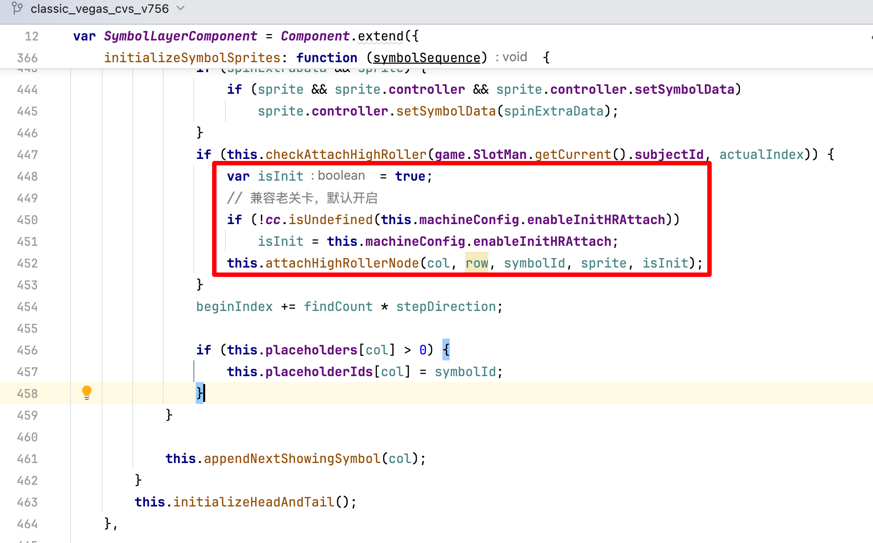Screen dimensions: 873x543
Task: Open the classic_vegas_cvs_v756 branch name
Action: tap(100, 9)
